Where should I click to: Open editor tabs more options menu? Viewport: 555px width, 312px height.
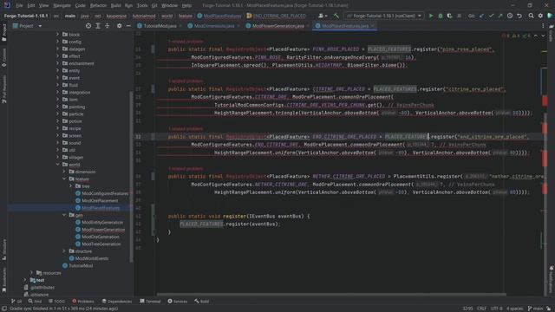point(543,26)
